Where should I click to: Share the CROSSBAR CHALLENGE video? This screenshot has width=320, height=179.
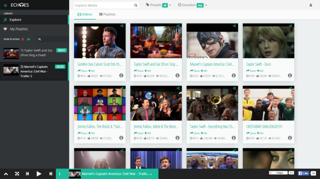click(291, 88)
